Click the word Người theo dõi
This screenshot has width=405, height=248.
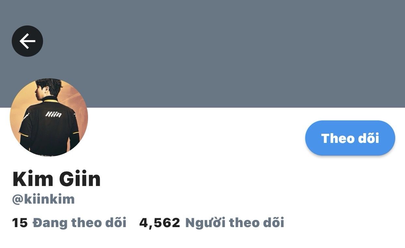pos(235,223)
